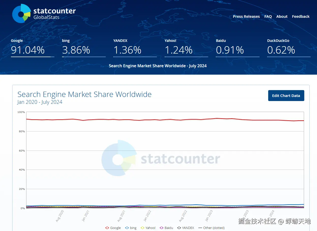Viewport: 317px width, 231px height.
Task: Click the Jan 2022 x-axis label
Action: [147, 216]
